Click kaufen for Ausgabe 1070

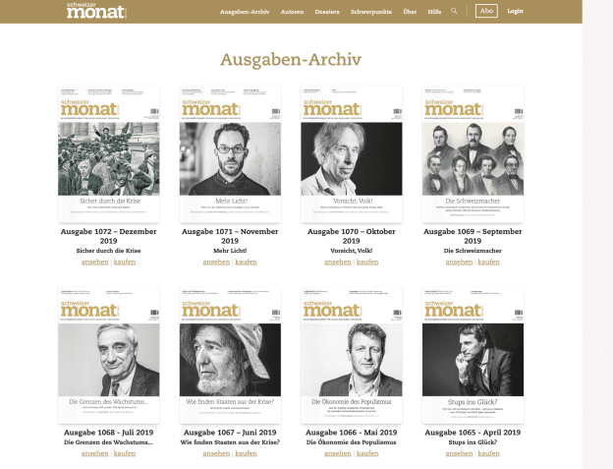click(x=367, y=263)
